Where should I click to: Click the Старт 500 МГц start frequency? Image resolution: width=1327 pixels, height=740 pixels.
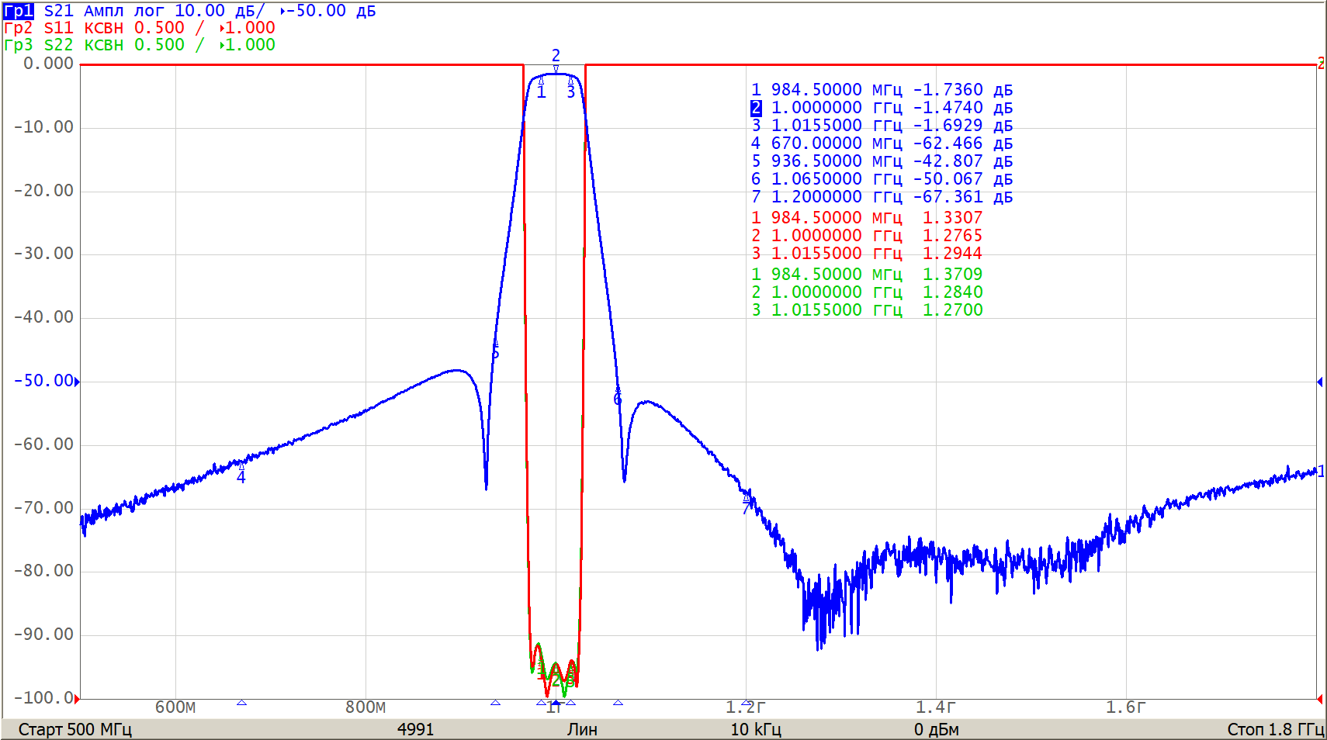[75, 729]
